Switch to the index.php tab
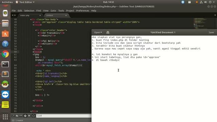217x122 pixels. click(x=30, y=16)
